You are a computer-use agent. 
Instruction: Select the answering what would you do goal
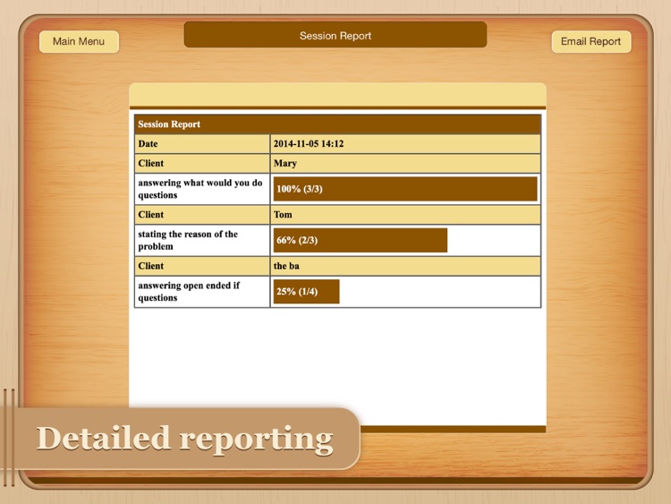(x=202, y=189)
